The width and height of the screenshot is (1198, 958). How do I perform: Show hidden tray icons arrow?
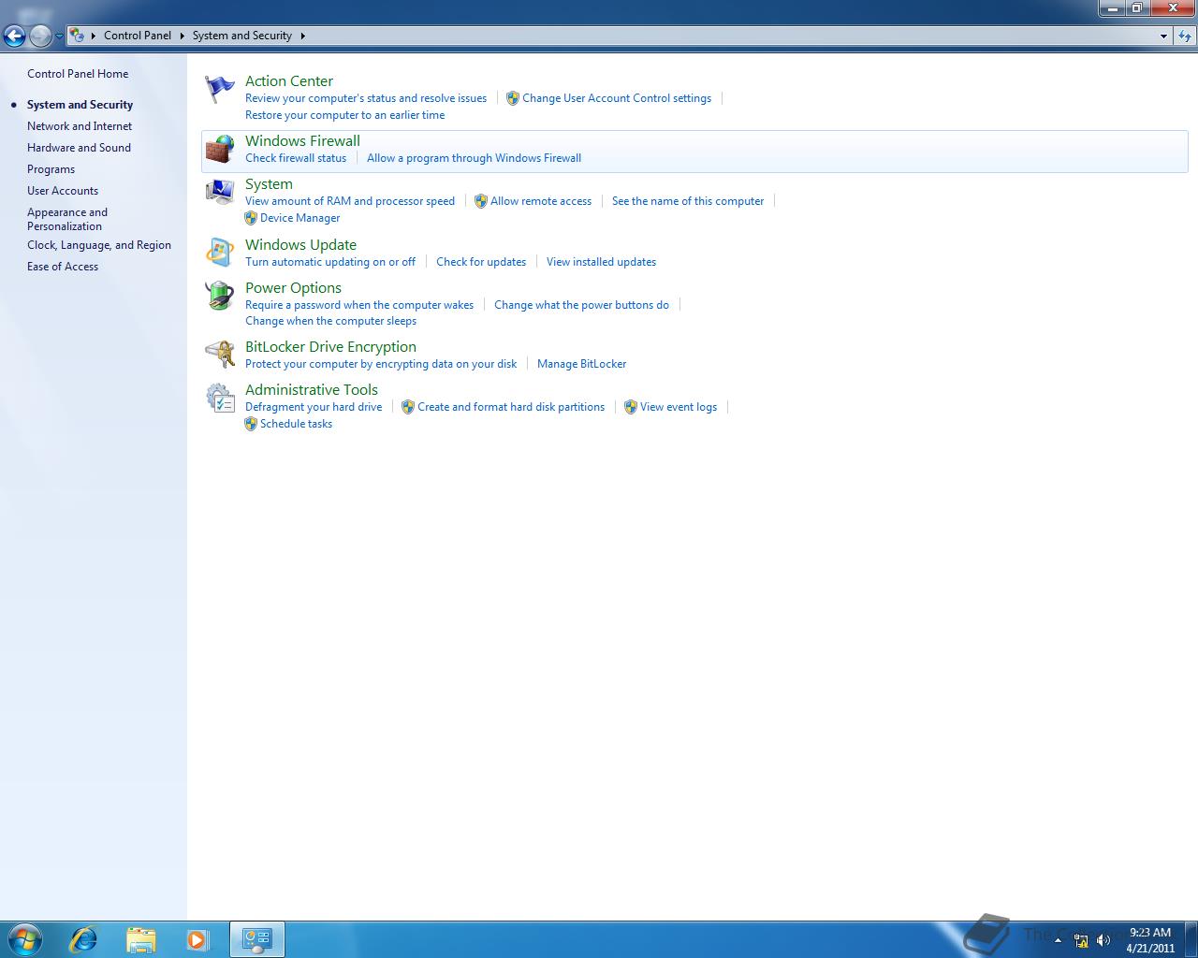[x=1059, y=940]
